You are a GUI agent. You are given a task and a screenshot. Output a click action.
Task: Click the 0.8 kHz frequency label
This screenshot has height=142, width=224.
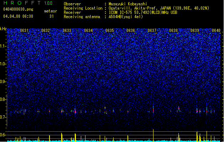tap(3, 99)
